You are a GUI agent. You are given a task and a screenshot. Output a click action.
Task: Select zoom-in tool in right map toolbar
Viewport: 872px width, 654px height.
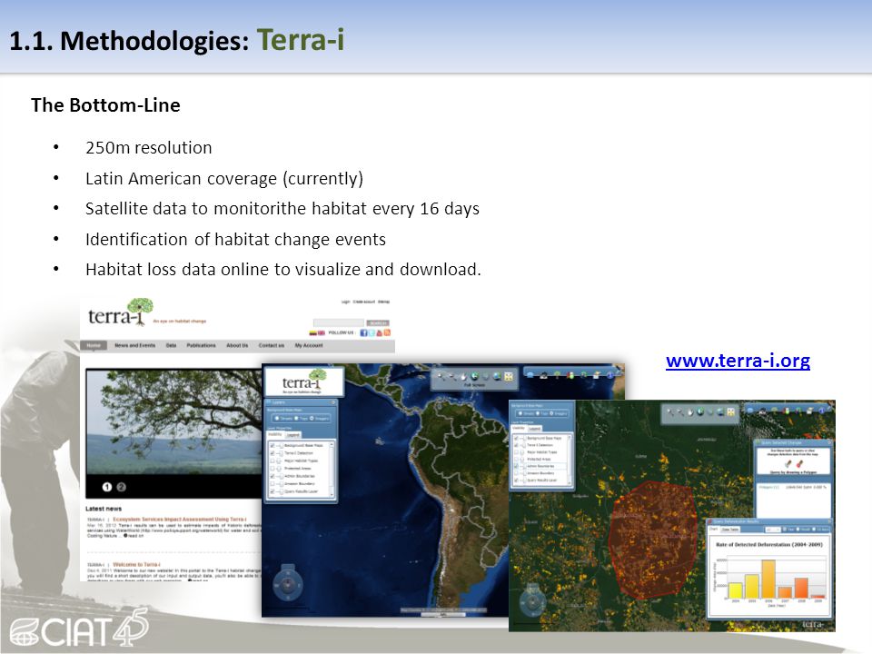[670, 412]
